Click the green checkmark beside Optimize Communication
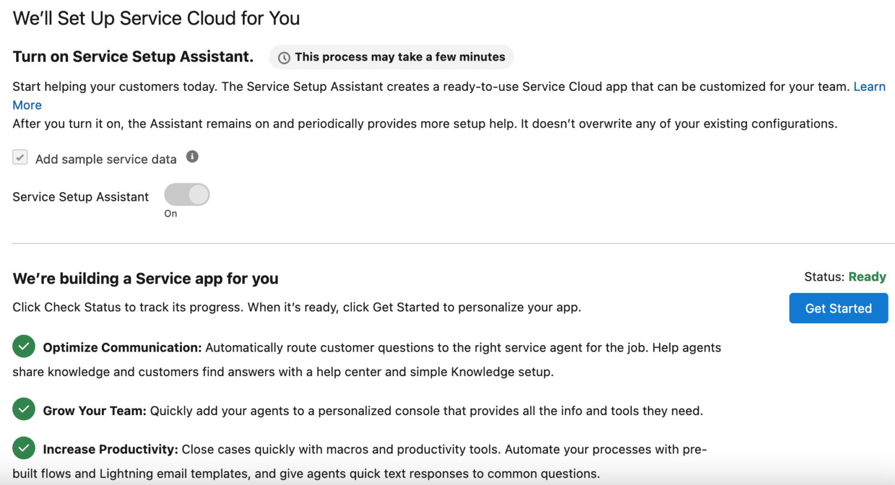Viewport: 895px width, 485px height. (24, 346)
